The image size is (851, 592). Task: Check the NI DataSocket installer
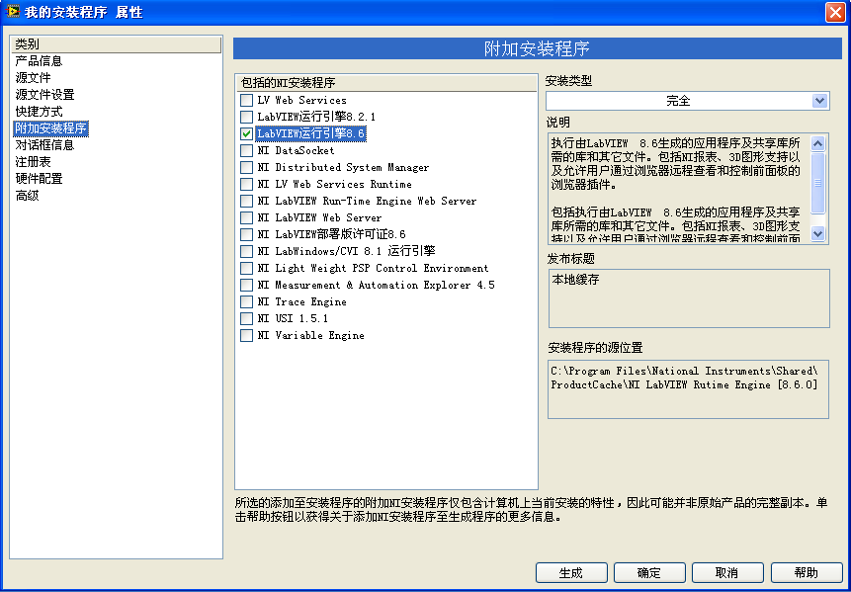point(246,151)
